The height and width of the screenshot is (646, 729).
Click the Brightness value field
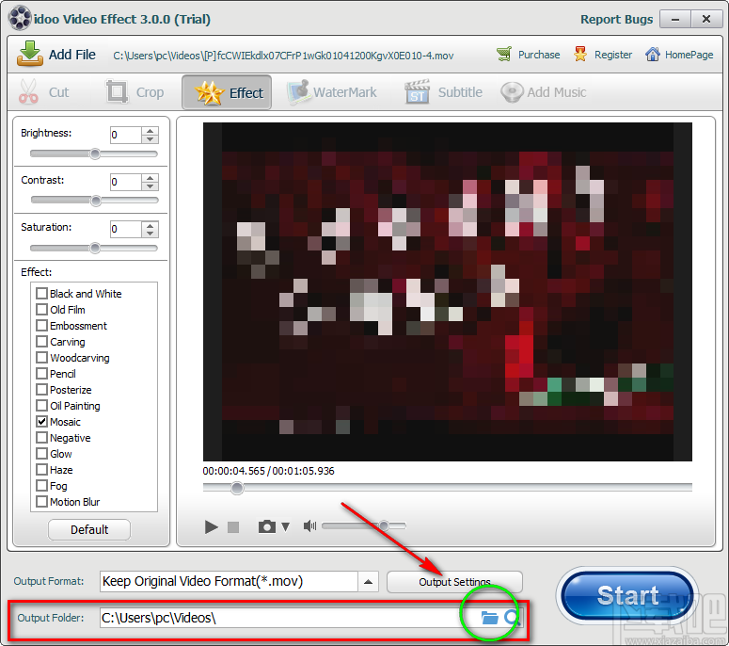[125, 135]
